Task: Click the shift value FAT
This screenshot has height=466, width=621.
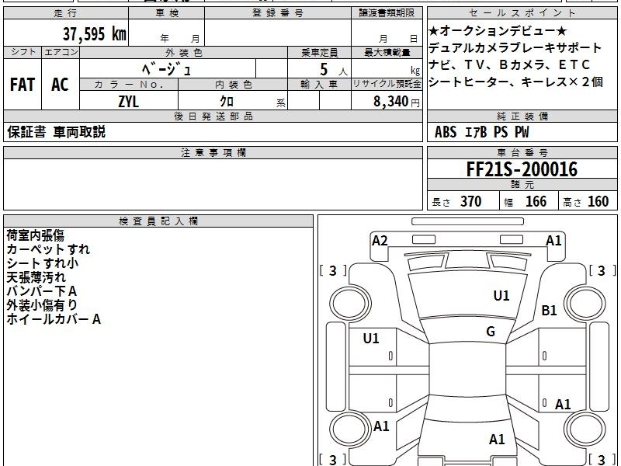Action: [23, 85]
